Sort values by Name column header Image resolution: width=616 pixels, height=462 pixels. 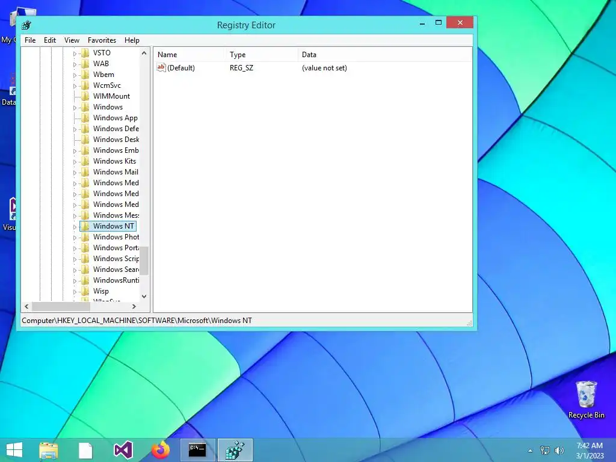pyautogui.click(x=189, y=55)
